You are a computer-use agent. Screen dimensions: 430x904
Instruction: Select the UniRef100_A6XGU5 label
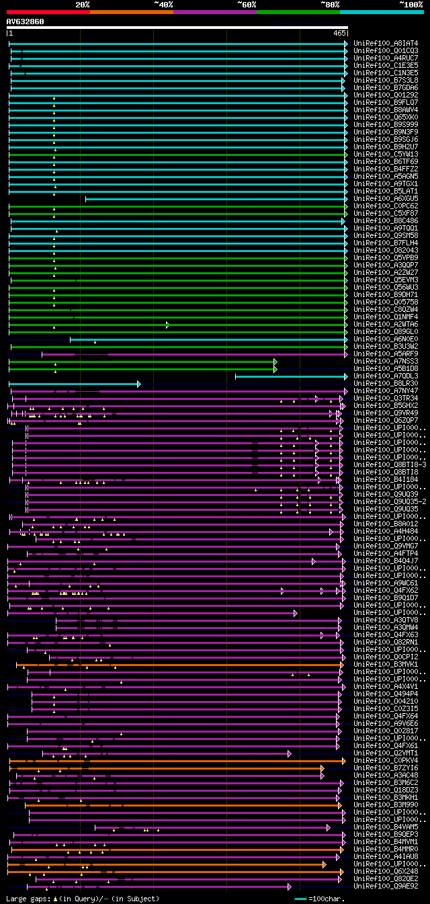(386, 198)
